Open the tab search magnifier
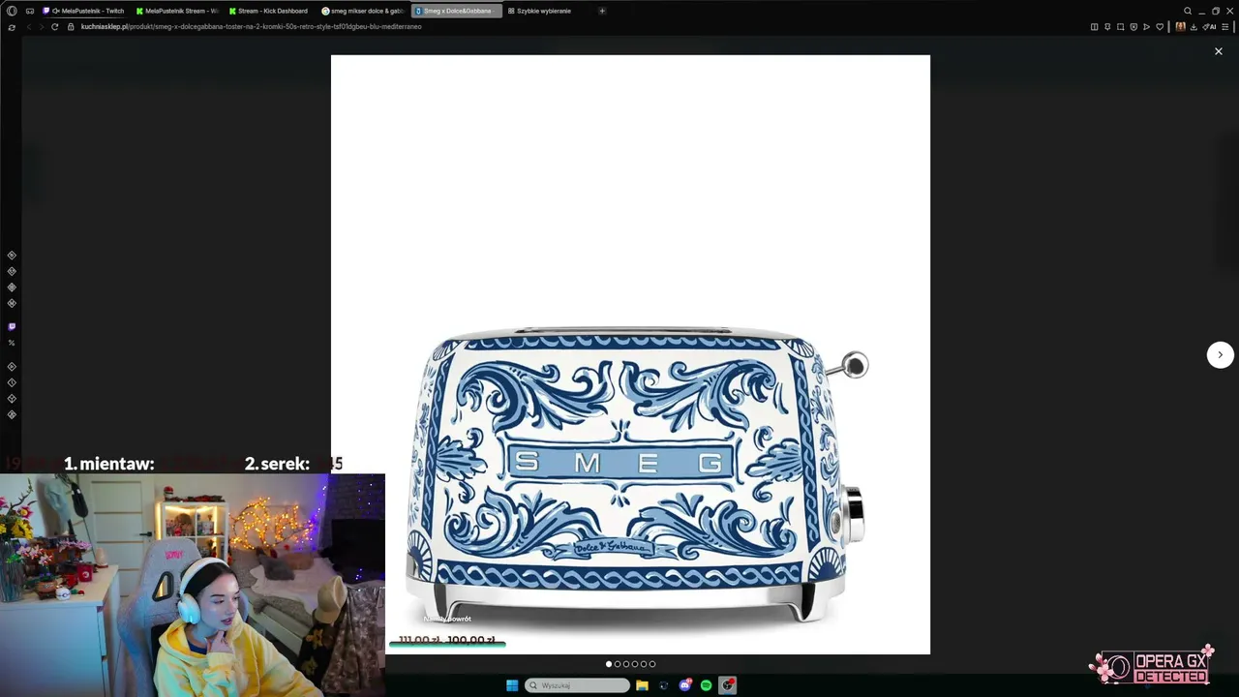Image resolution: width=1239 pixels, height=697 pixels. pos(1188,11)
